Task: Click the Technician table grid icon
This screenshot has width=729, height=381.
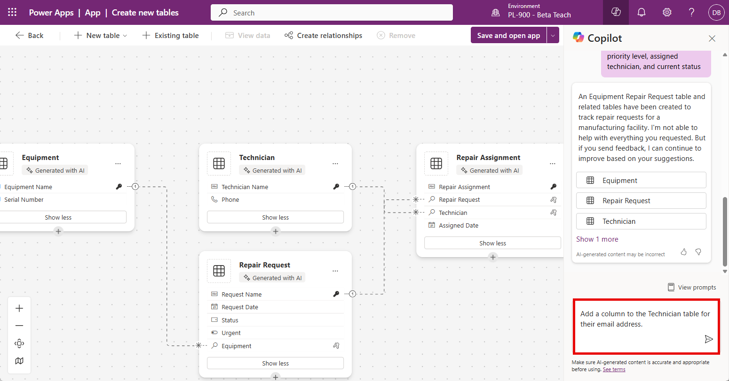Action: 219,163
